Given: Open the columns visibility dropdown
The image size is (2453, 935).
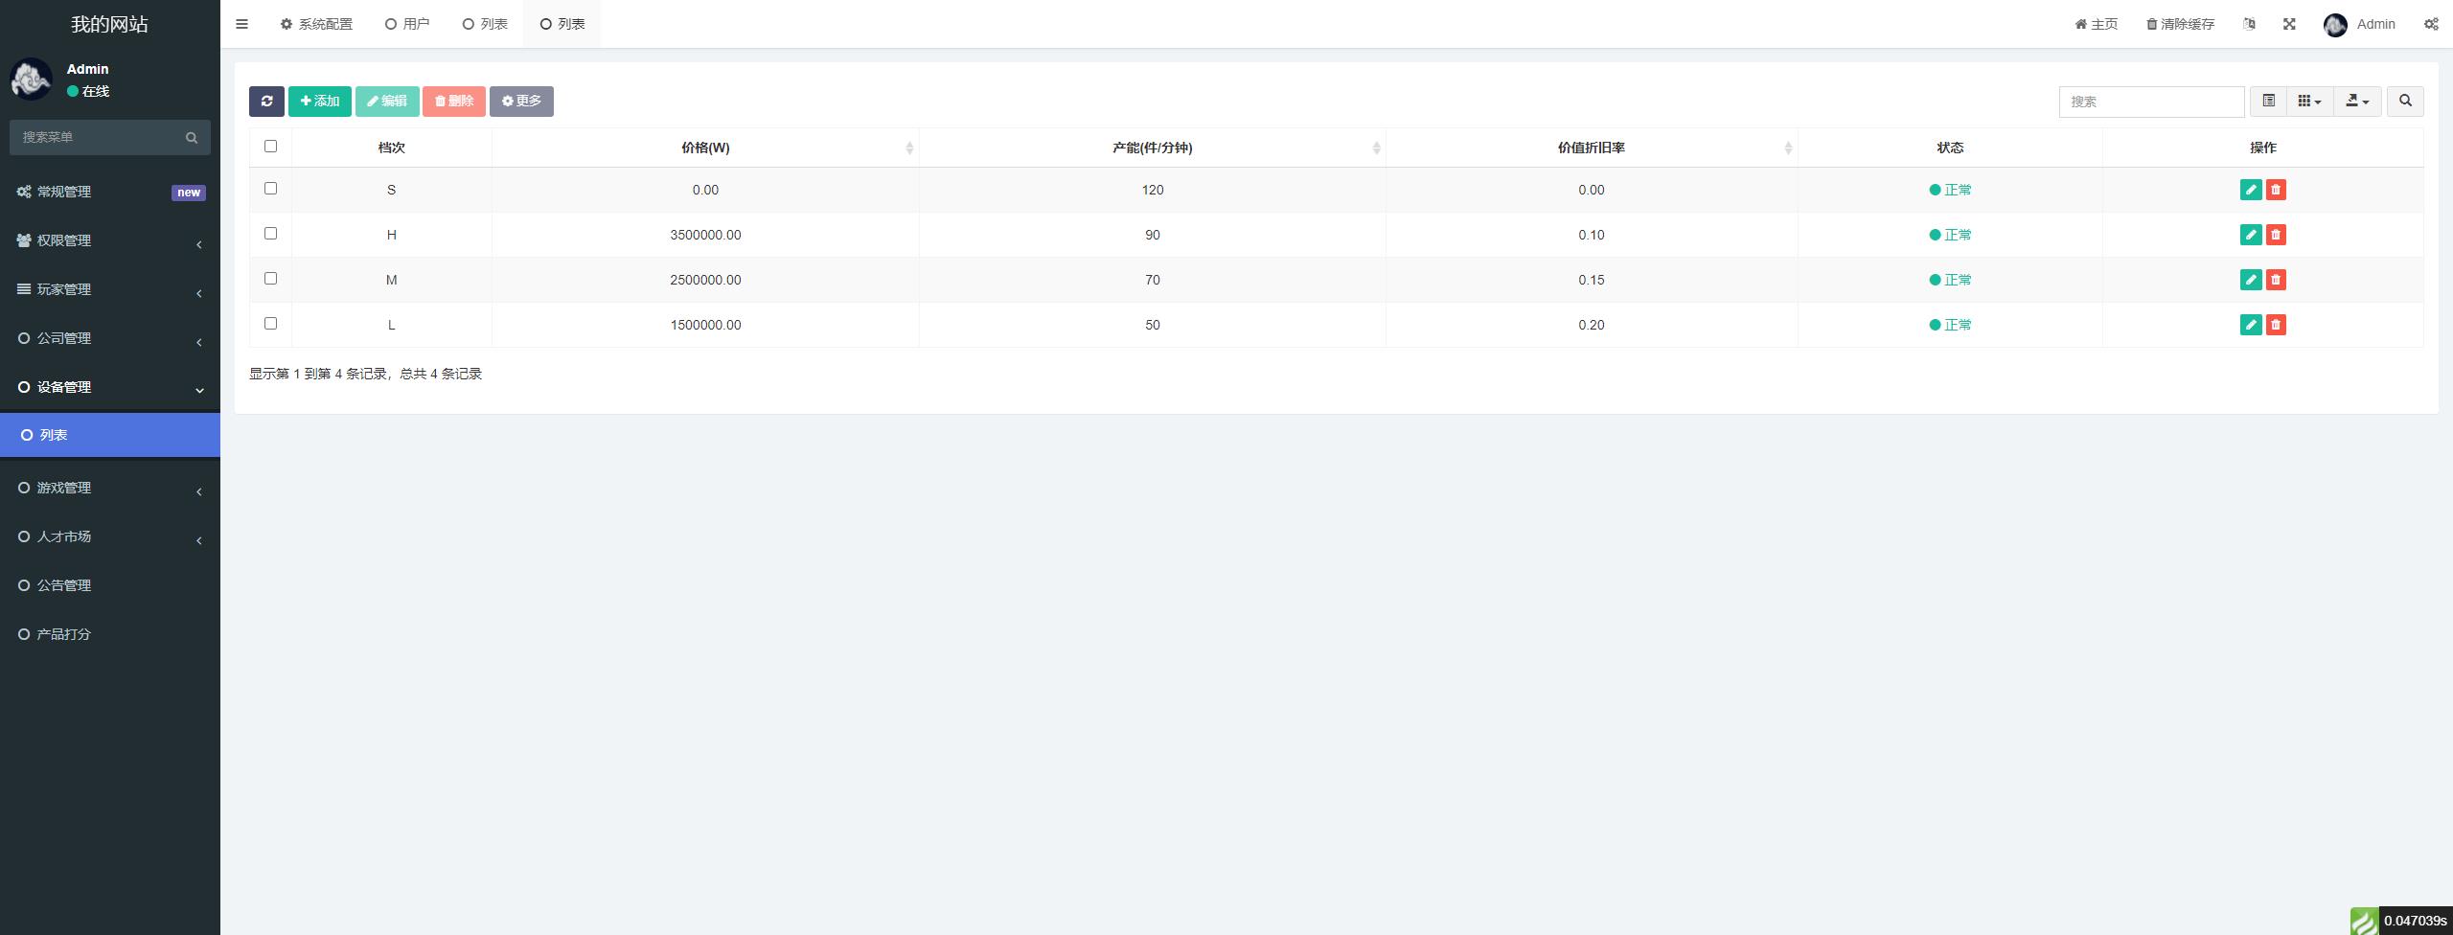Looking at the screenshot, I should point(2309,102).
